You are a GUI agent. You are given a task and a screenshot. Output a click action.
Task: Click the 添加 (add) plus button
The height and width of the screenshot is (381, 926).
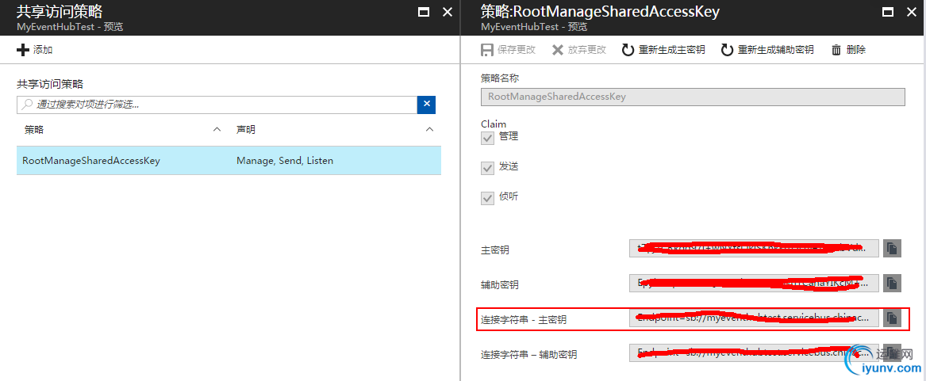(35, 50)
